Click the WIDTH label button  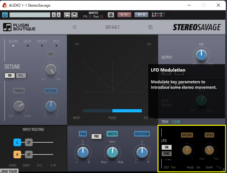pyautogui.click(x=112, y=134)
